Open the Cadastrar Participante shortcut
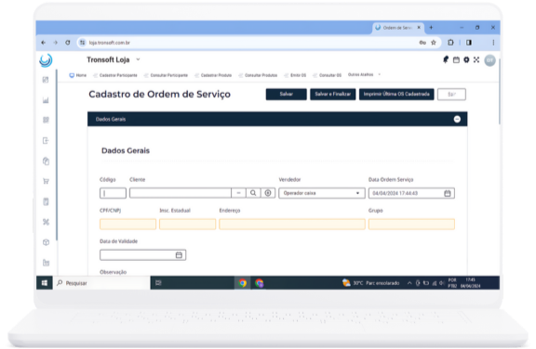 click(x=115, y=75)
